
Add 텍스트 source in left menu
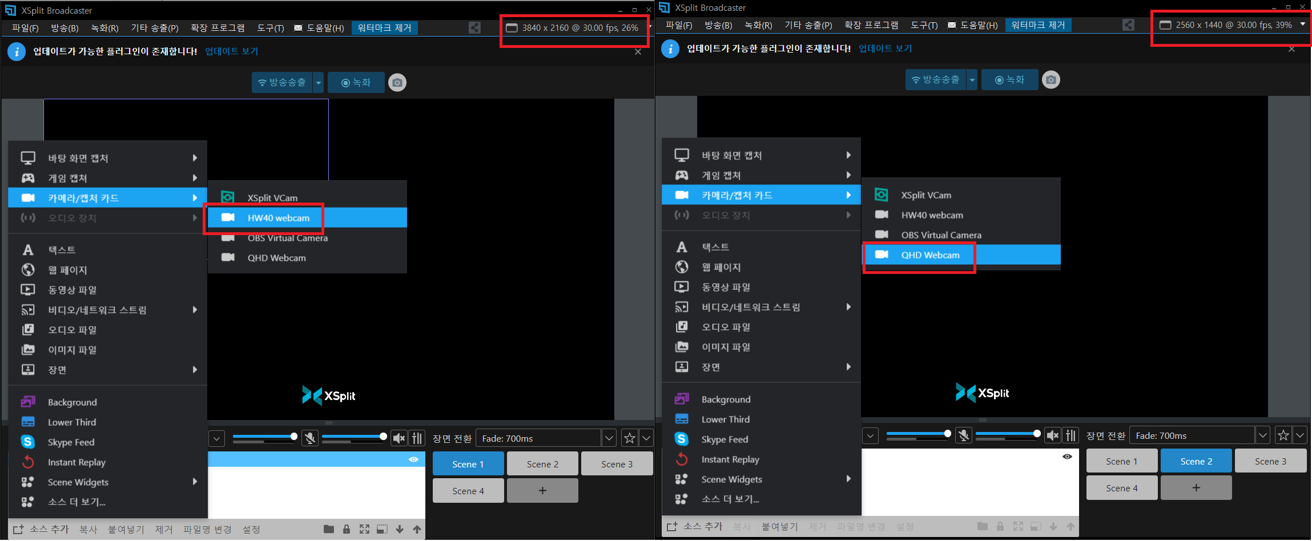click(x=108, y=250)
